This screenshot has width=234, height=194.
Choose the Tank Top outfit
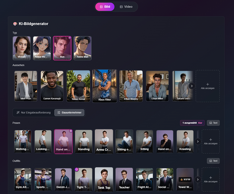[x=104, y=179]
